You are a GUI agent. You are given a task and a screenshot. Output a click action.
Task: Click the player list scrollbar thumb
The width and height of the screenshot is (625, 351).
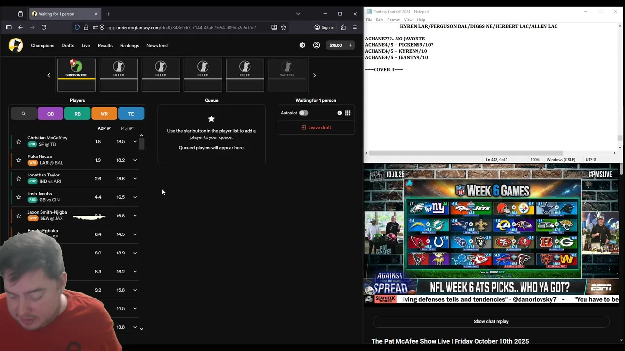[x=141, y=144]
